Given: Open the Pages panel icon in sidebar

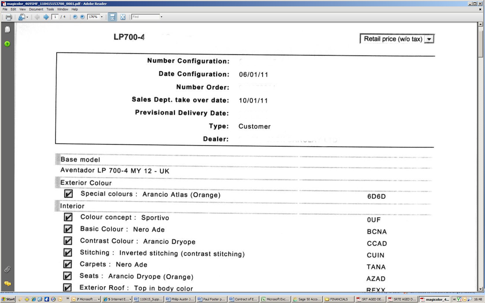Looking at the screenshot, I should 8,29.
